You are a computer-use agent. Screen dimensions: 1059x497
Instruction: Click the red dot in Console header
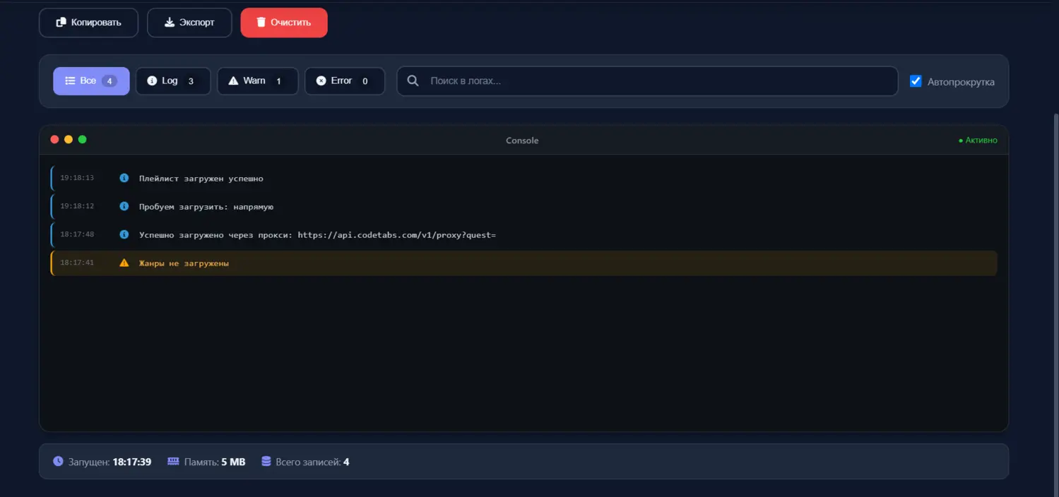coord(54,140)
